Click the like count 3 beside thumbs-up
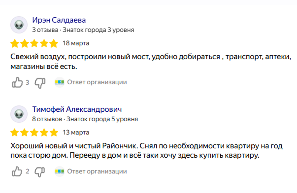This screenshot has width=297, height=193. coord(28,82)
